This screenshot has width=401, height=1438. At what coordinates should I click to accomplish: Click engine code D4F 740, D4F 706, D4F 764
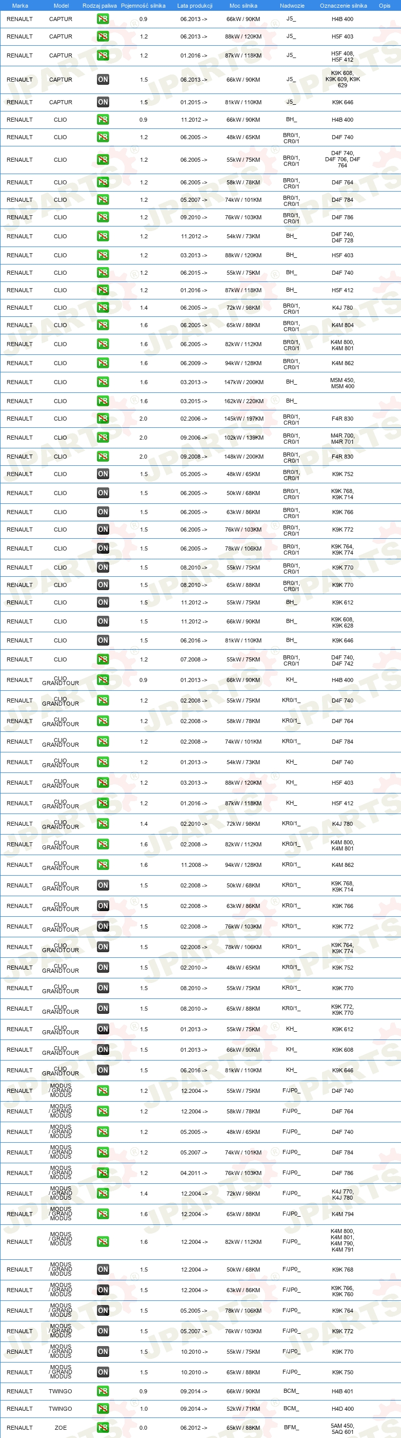click(342, 159)
